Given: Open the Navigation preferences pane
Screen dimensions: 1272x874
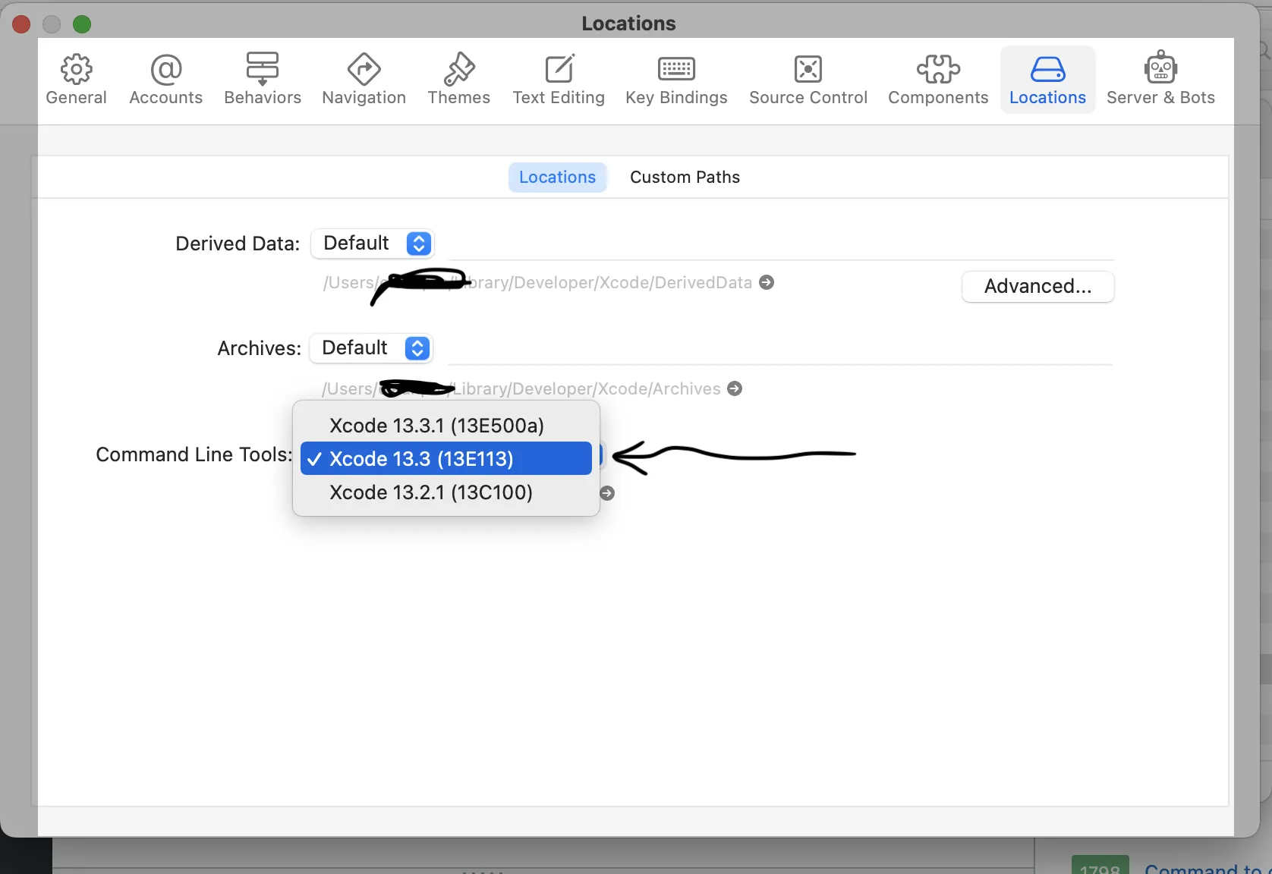Looking at the screenshot, I should (364, 80).
